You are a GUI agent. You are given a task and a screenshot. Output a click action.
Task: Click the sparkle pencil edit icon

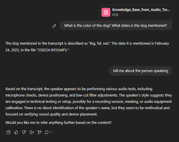[x=39, y=132]
